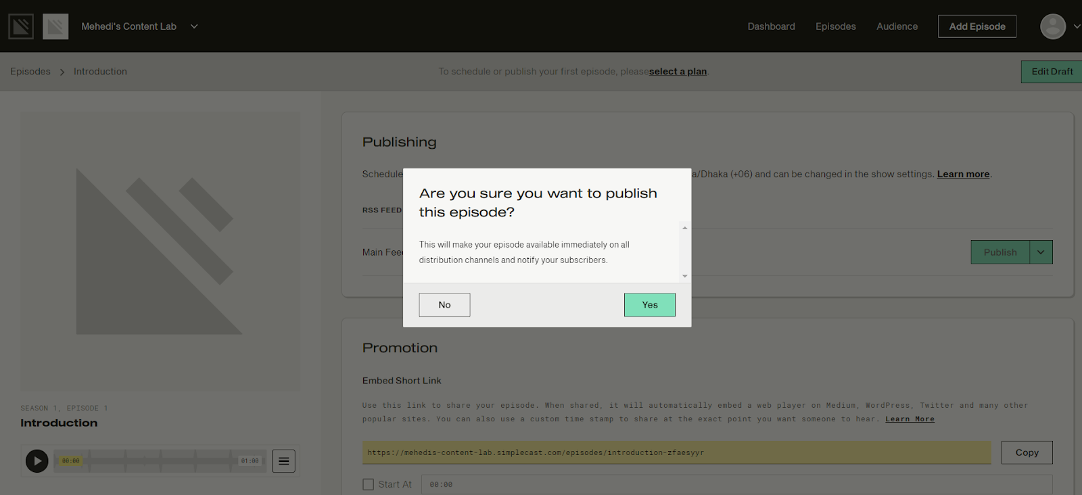Click the large episode artwork image
The width and height of the screenshot is (1082, 495).
160,252
